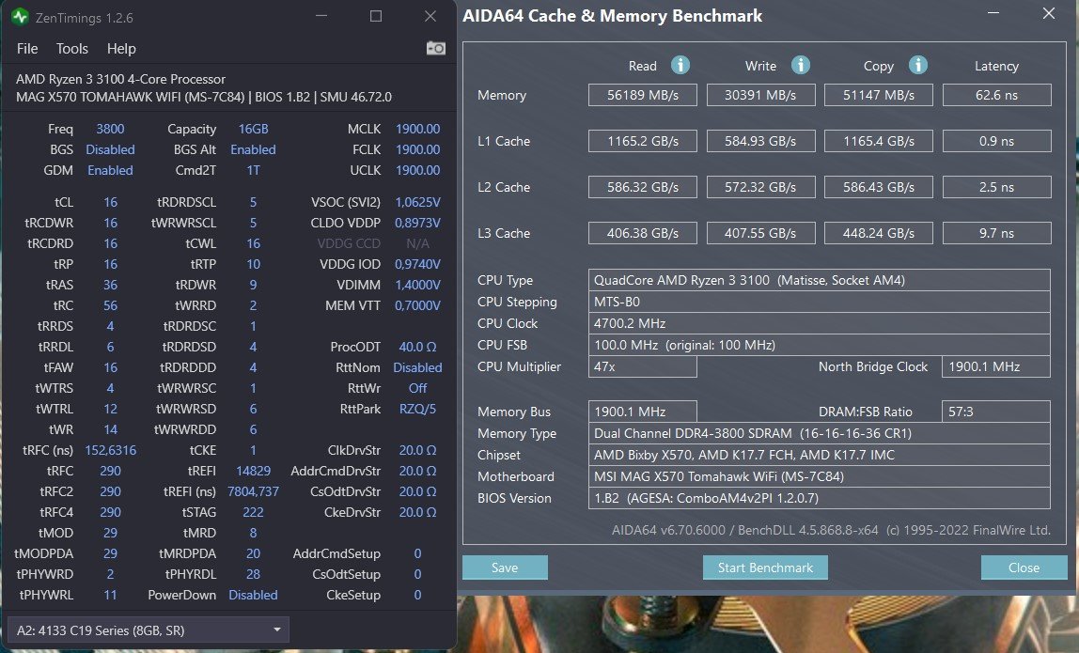Click the AIDA64 version text at bottom
The image size is (1079, 653).
831,530
